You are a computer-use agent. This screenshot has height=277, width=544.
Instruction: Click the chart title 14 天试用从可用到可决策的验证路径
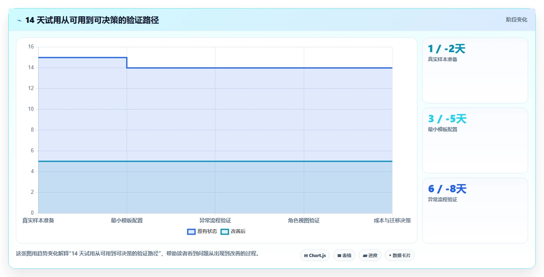tap(92, 20)
